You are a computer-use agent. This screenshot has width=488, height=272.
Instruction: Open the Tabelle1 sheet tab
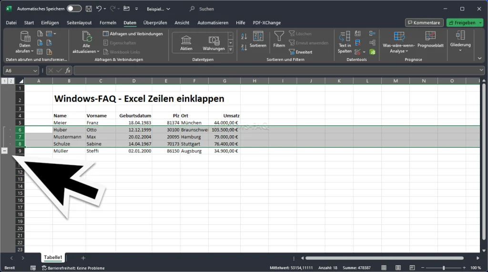[53, 257]
